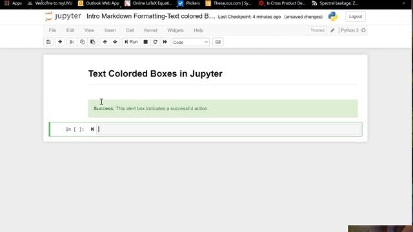Click the In [ ] prompt label
Screen dimensions: 413x232
point(75,129)
